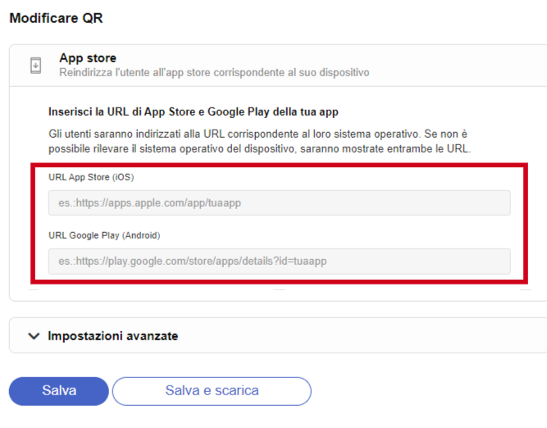Click the App store phone download icon
Viewport: 547px width, 428px height.
pos(35,66)
